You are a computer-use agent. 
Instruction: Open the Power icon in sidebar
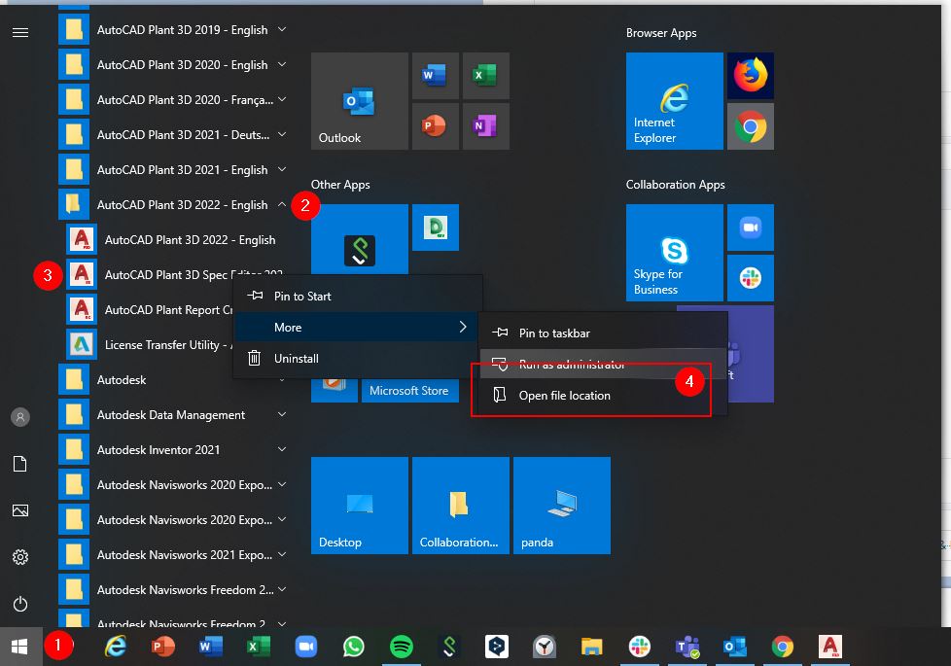coord(20,604)
